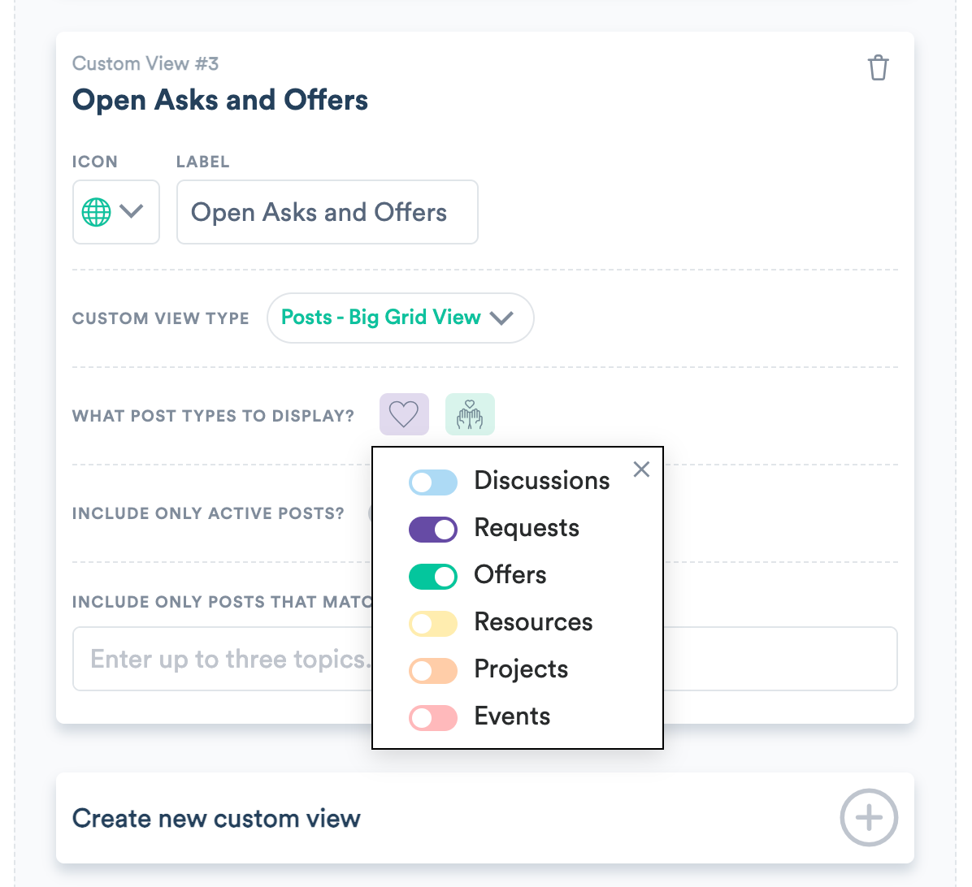Click inside the Label field showing Open Asks and Offers

pos(325,212)
